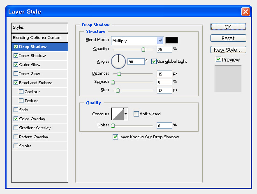The width and height of the screenshot is (257, 194).
Task: Open the Contour picker dropdown arrow
Action: click(126, 114)
